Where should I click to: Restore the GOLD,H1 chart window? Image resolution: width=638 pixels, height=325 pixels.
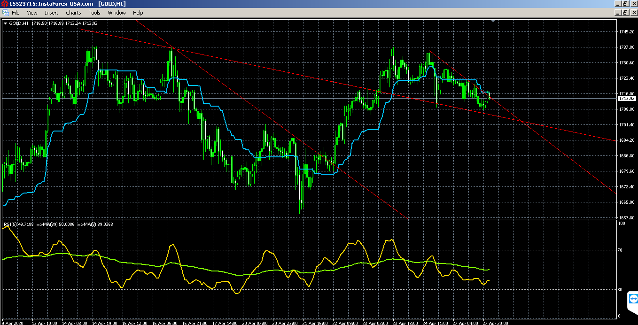625,13
